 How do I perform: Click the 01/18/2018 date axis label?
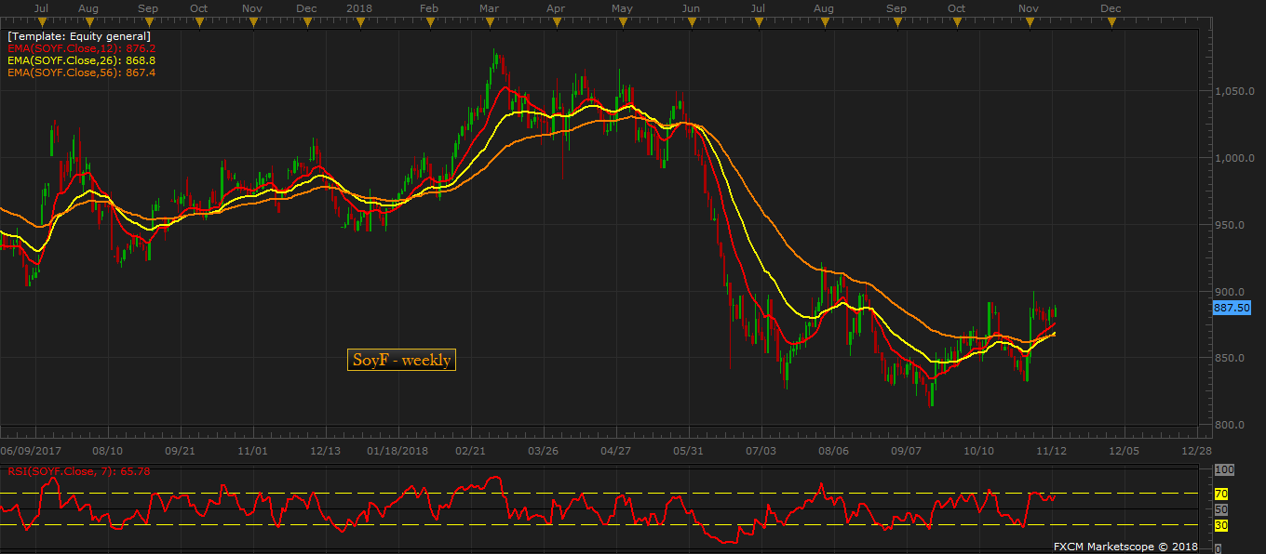click(397, 451)
